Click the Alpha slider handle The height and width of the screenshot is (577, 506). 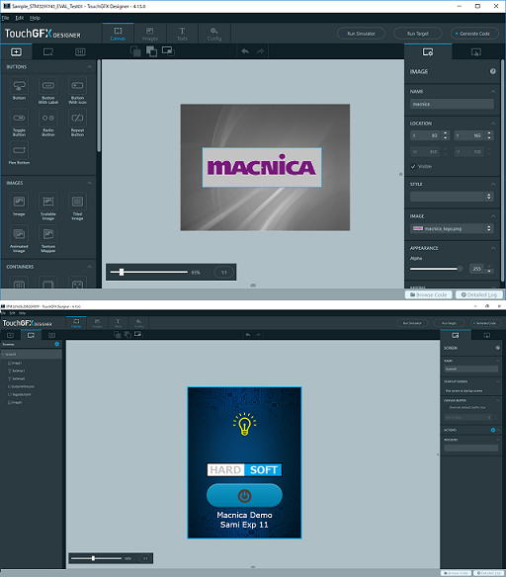(x=460, y=269)
